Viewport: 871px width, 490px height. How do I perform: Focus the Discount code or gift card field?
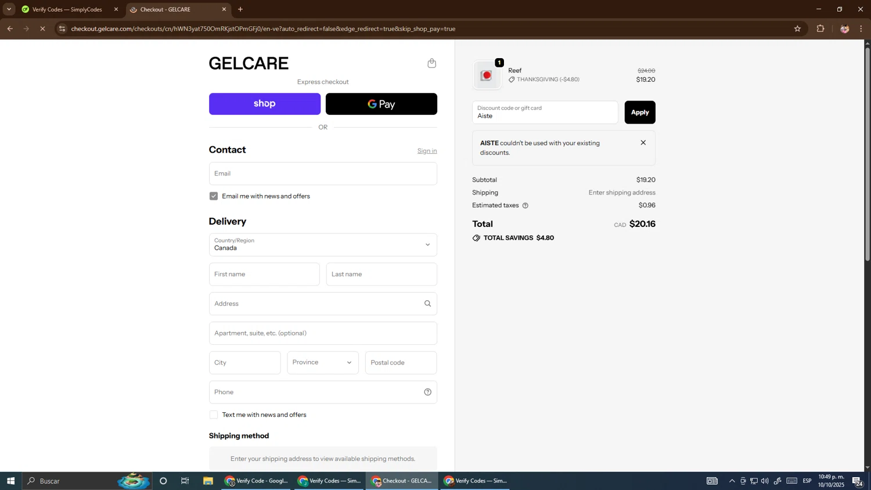545,112
